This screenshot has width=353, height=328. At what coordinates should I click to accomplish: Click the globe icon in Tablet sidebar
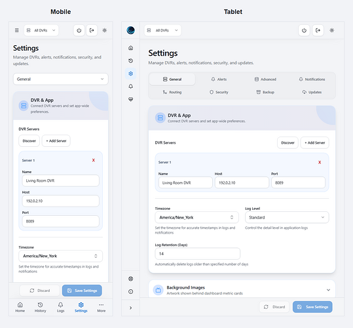(130, 279)
